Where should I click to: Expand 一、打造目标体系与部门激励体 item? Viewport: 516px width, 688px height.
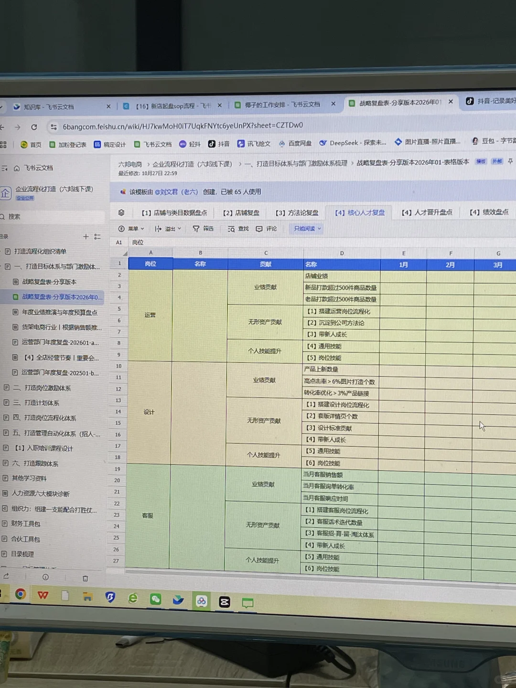coord(57,267)
